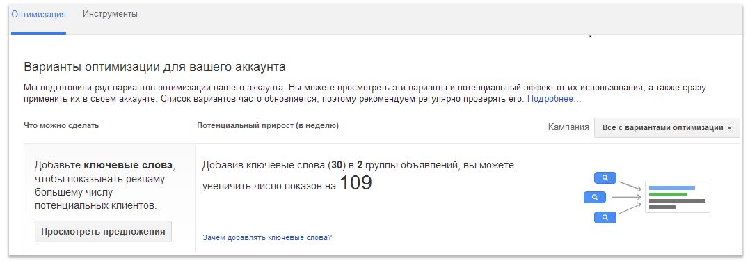Click bold ключевые слова text in left card
750x261 pixels.
click(x=128, y=166)
